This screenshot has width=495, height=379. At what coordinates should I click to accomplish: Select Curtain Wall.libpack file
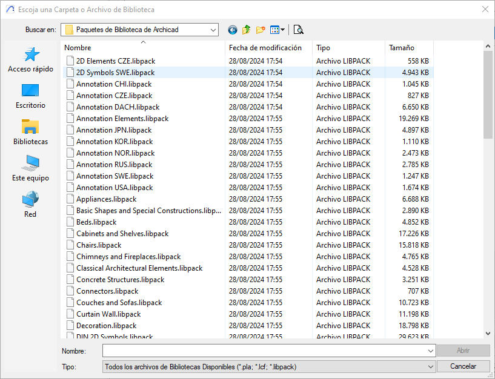tap(108, 314)
